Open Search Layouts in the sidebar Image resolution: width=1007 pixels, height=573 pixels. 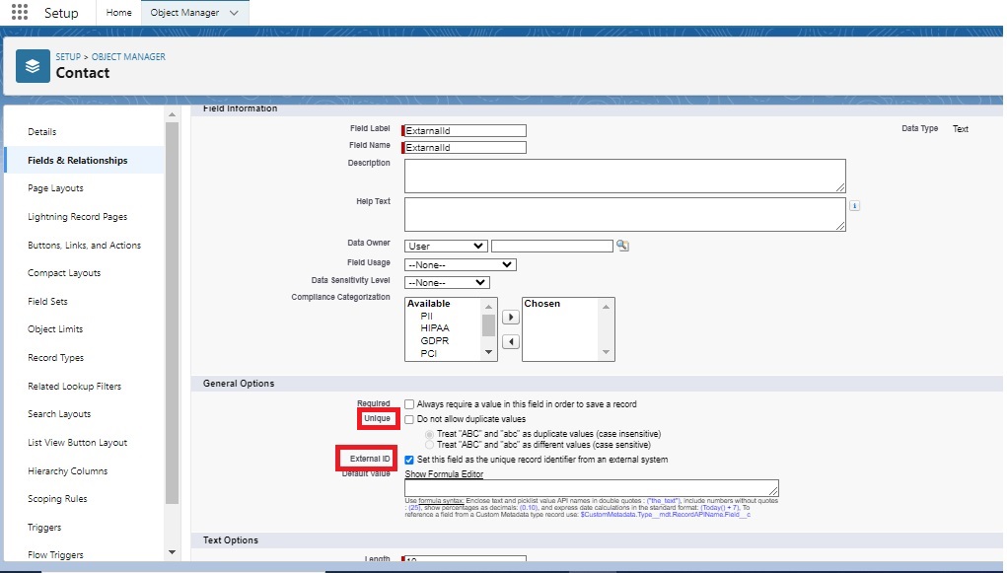(59, 413)
